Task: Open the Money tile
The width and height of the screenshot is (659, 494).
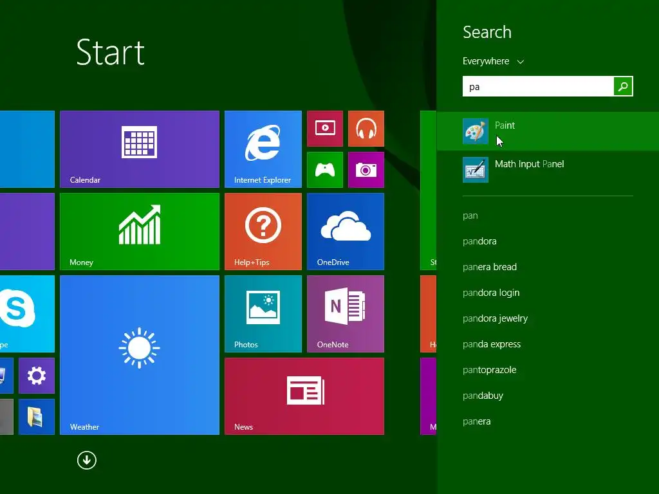Action: 140,232
